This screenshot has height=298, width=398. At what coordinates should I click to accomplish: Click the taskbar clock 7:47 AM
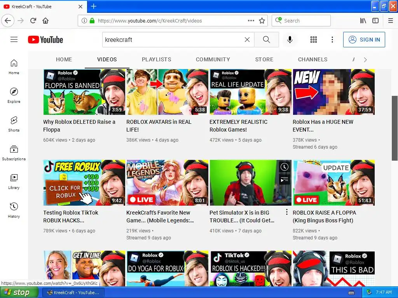tap(384, 292)
